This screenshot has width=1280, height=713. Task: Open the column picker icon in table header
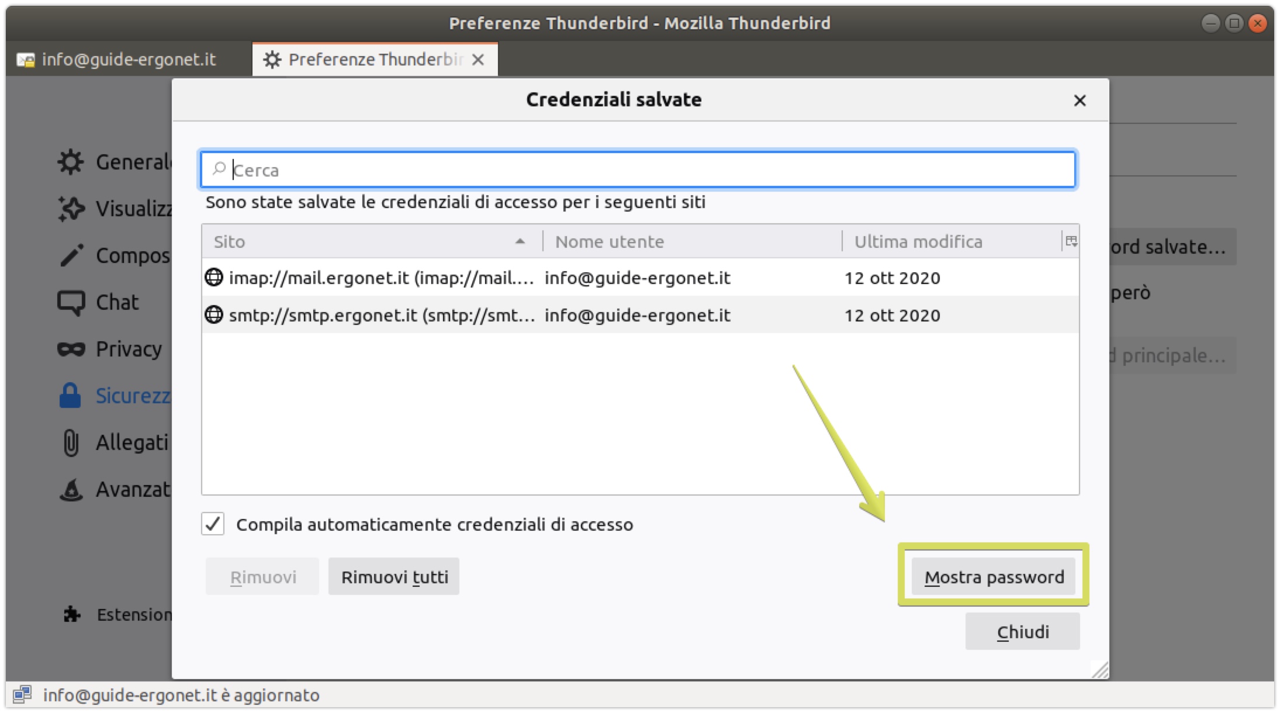click(x=1071, y=241)
